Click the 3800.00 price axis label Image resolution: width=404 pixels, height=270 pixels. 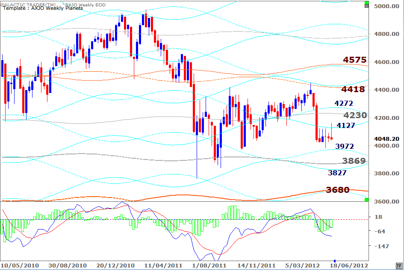pyautogui.click(x=386, y=173)
